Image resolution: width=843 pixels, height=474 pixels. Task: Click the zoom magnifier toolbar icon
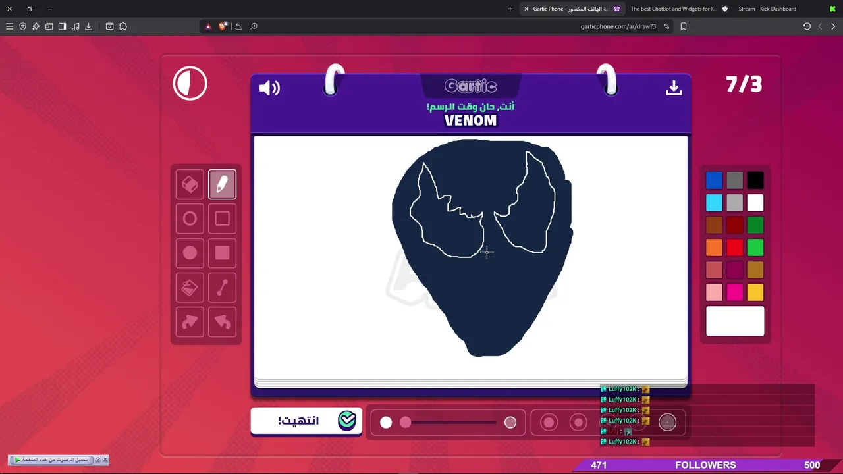coord(254,26)
